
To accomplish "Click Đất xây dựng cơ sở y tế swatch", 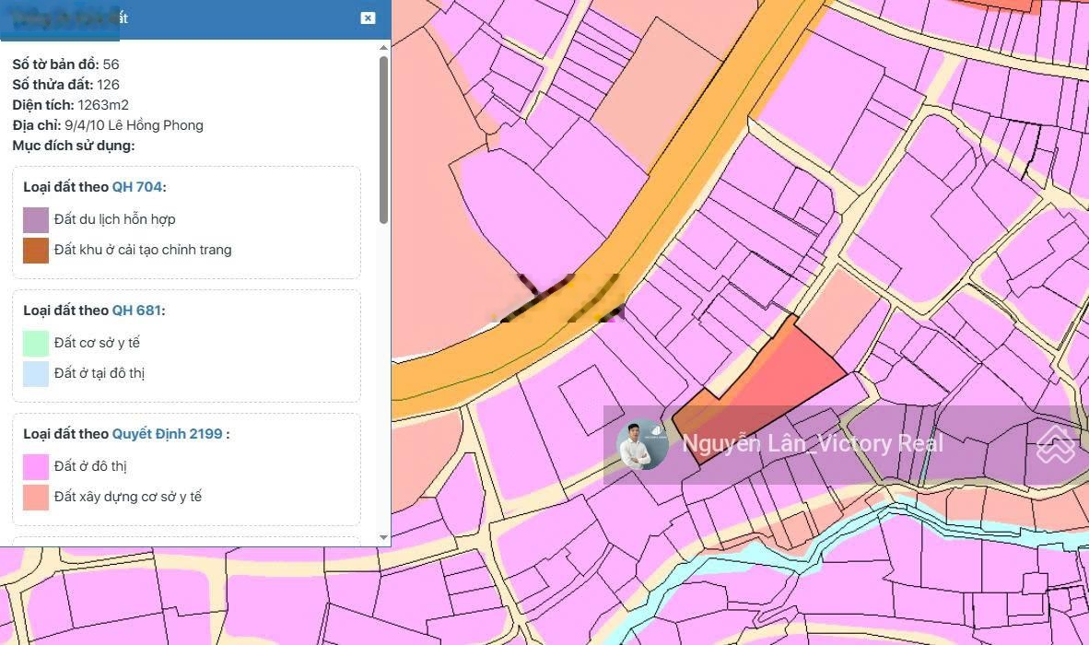I will (x=35, y=498).
